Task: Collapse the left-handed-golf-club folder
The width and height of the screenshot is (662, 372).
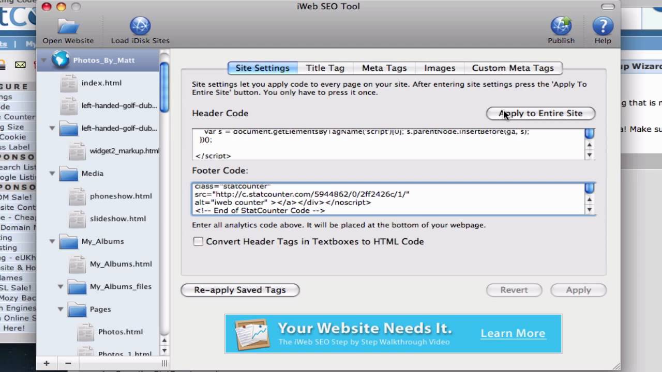Action: pyautogui.click(x=52, y=128)
